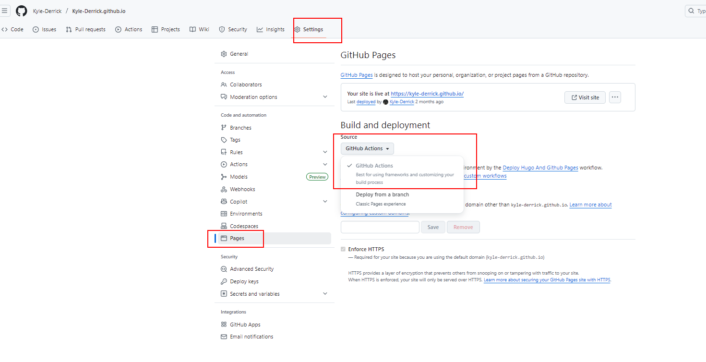Open the three-dot menu beside Visit site
Screen dimensions: 706x362
[x=615, y=97]
